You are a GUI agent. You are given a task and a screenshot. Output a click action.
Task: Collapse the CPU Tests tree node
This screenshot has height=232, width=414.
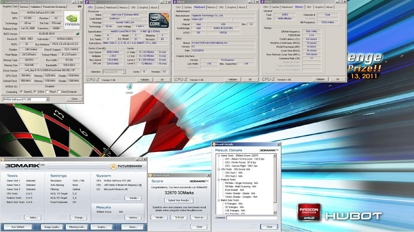[x=219, y=169]
